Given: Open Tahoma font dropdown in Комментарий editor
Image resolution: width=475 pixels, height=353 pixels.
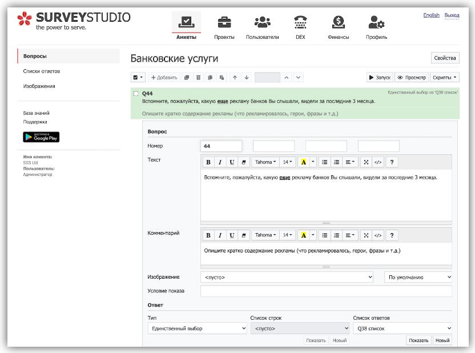Looking at the screenshot, I should pyautogui.click(x=265, y=235).
